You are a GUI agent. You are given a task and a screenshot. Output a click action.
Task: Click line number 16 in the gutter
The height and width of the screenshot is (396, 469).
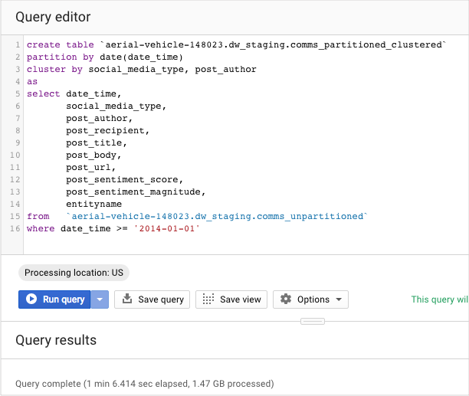click(15, 228)
